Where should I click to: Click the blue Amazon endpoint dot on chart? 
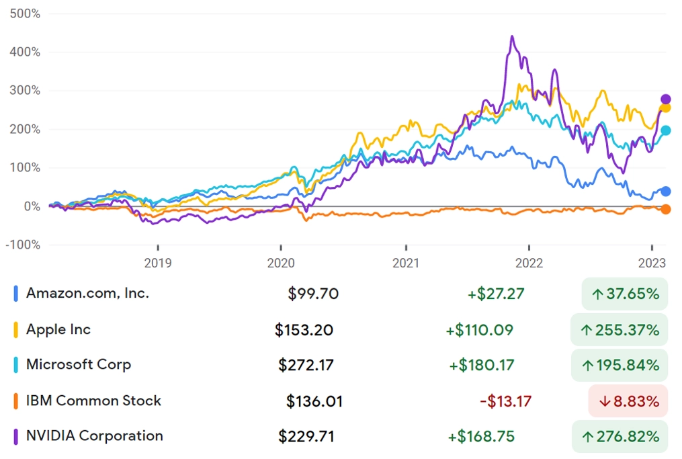[x=665, y=191]
